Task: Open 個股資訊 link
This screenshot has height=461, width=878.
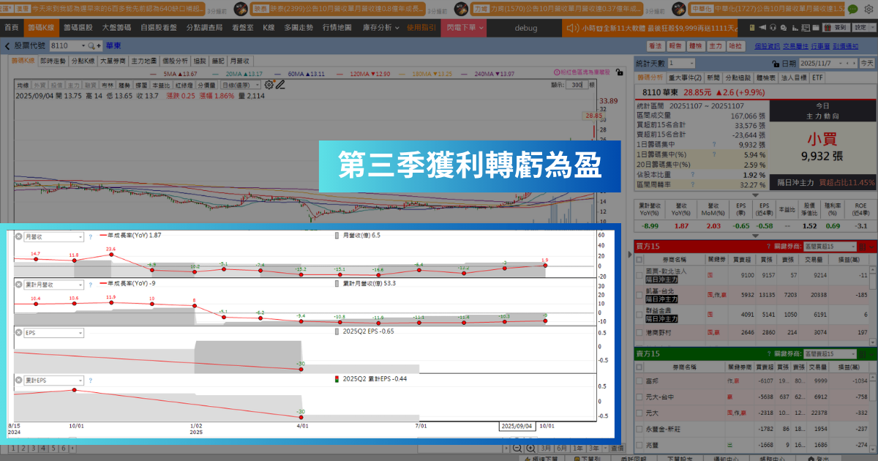Action: click(x=767, y=45)
